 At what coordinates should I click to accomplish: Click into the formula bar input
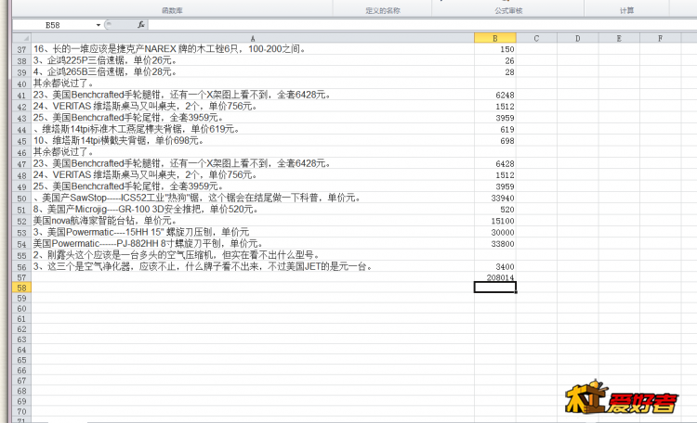(421, 25)
